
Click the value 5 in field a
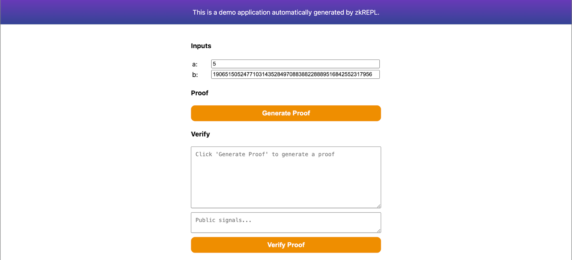[214, 64]
